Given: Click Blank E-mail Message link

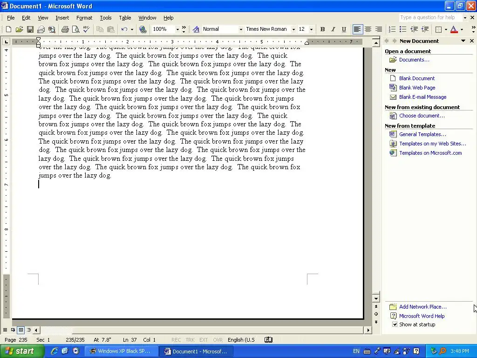Looking at the screenshot, I should tap(422, 97).
